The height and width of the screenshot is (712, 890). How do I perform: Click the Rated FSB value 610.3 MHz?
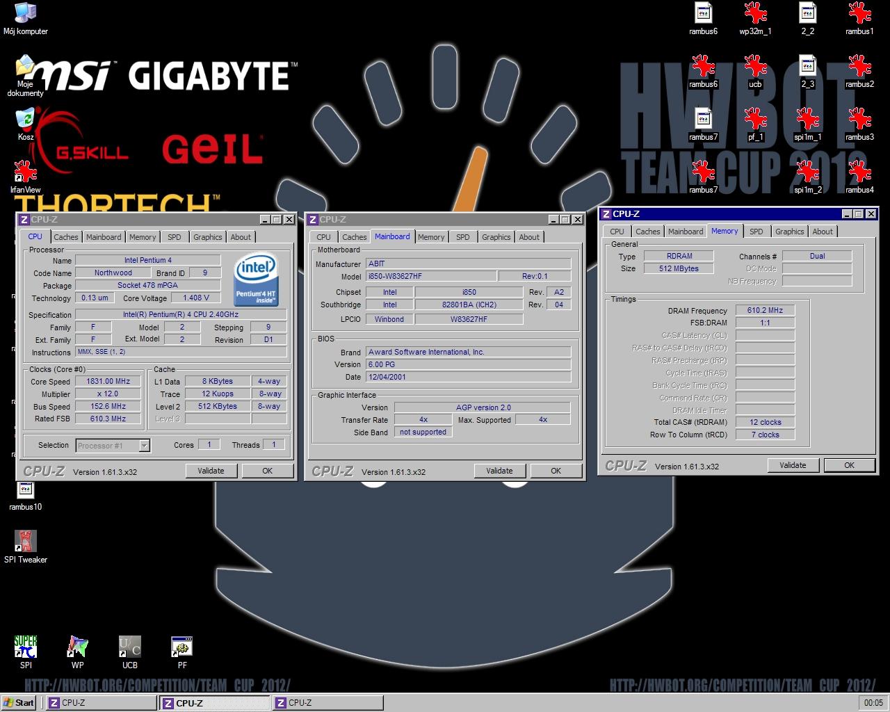[108, 419]
